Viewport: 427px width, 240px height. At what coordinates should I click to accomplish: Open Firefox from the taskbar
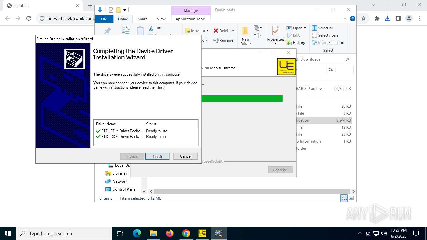170,233
